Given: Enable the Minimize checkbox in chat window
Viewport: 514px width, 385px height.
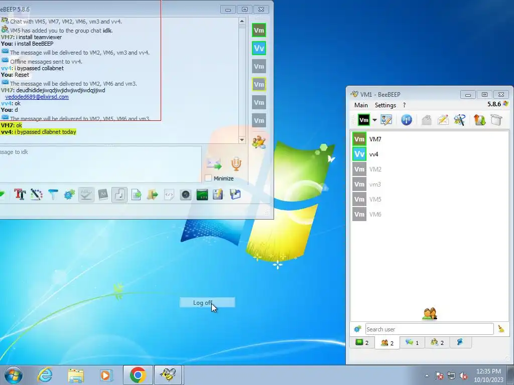Looking at the screenshot, I should (208, 178).
